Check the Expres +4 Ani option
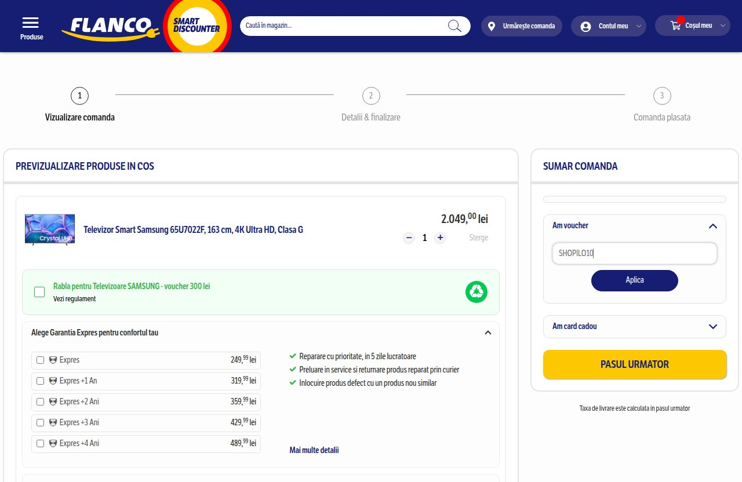The image size is (742, 482). point(40,443)
